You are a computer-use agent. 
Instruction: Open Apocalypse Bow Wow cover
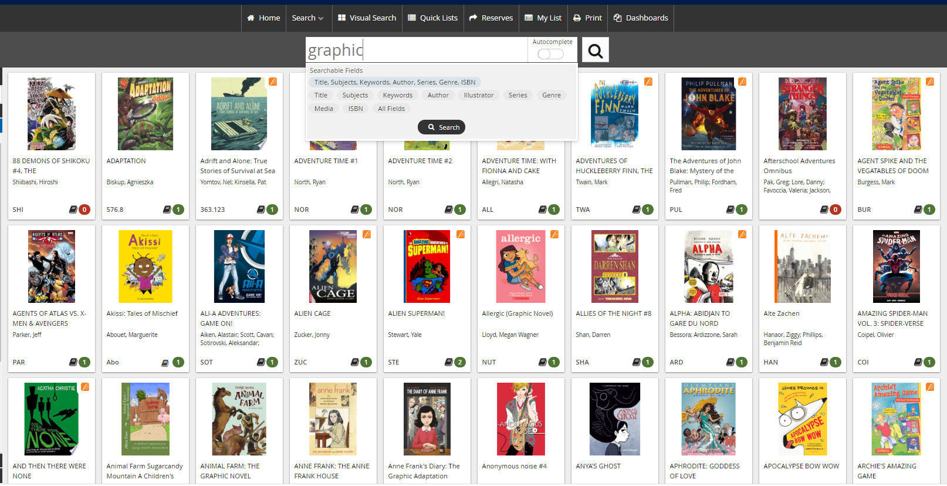tap(803, 419)
